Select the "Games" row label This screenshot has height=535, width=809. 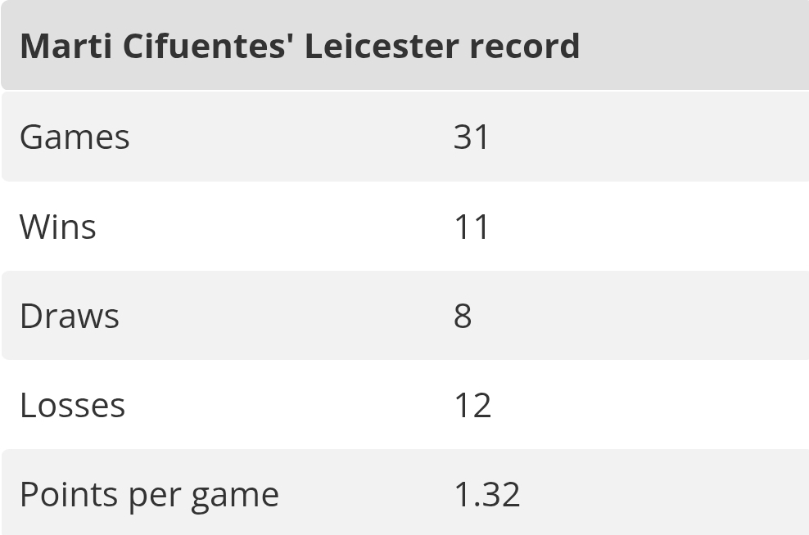tap(75, 137)
